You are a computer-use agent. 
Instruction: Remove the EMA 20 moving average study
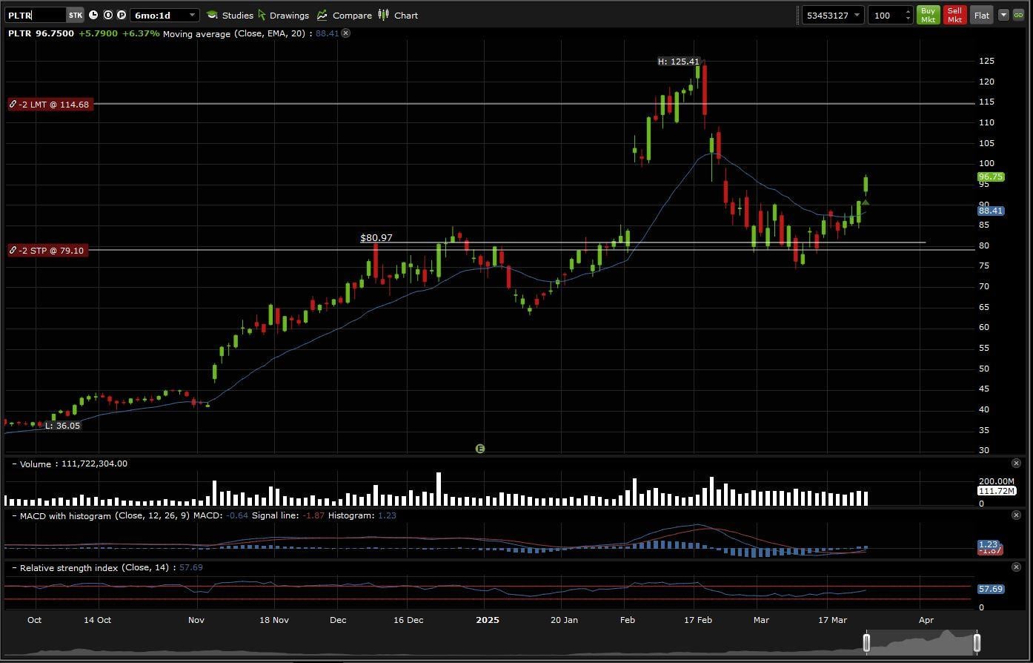coord(346,33)
